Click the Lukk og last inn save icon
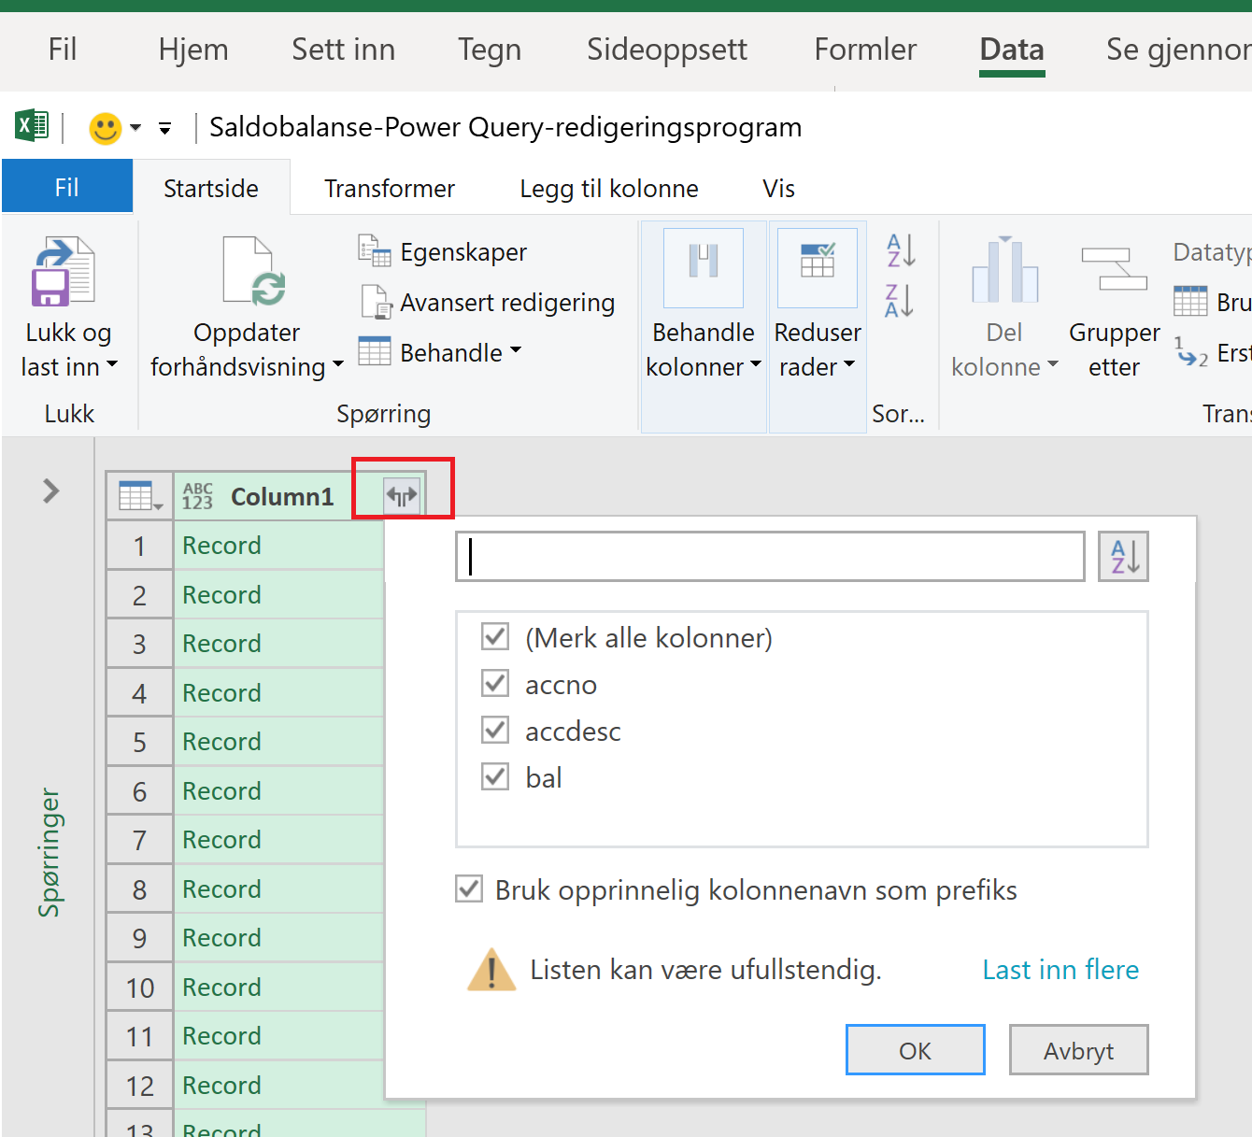 pyautogui.click(x=64, y=272)
